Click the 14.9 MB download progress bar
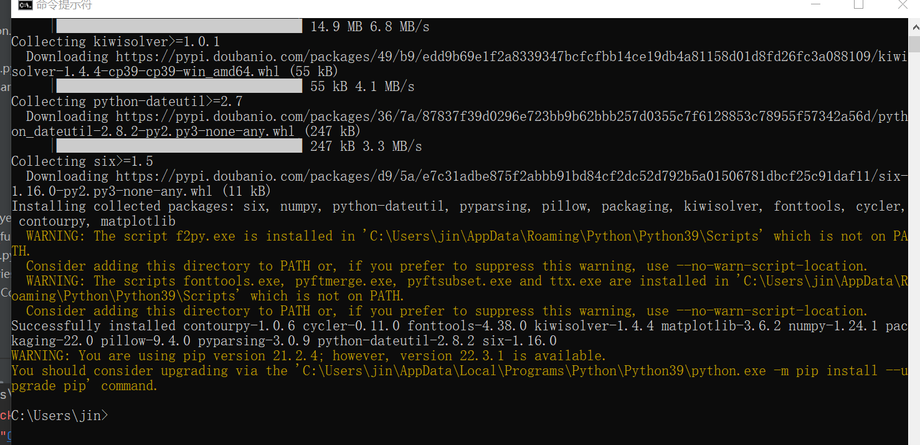The image size is (920, 445). click(179, 26)
